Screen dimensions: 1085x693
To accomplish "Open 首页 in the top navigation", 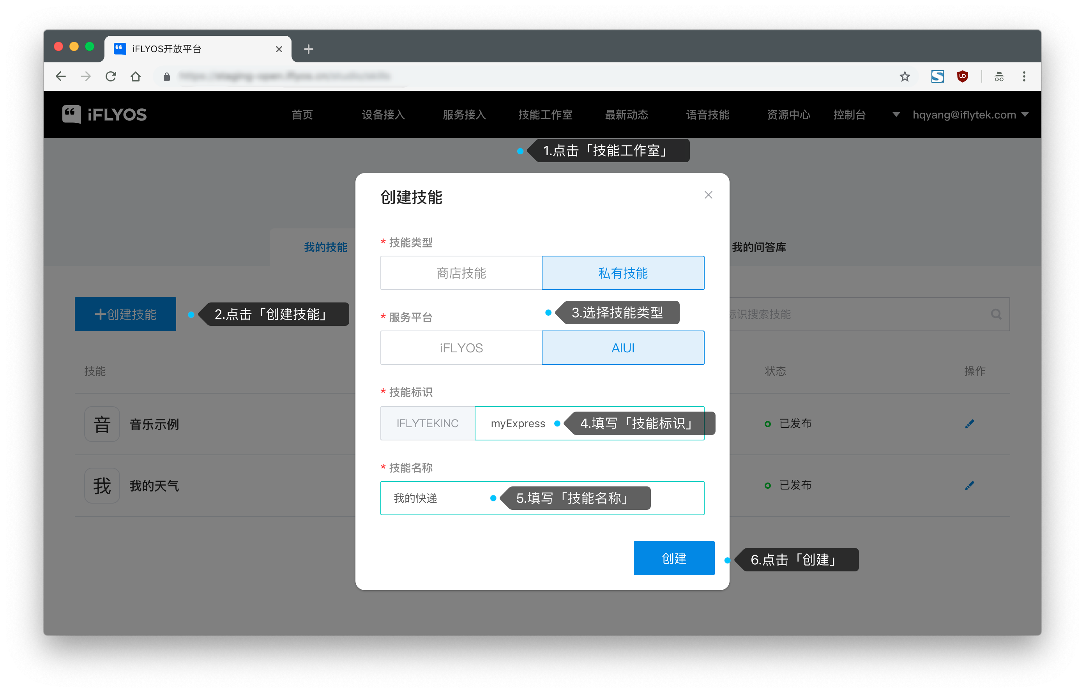I will pyautogui.click(x=302, y=115).
